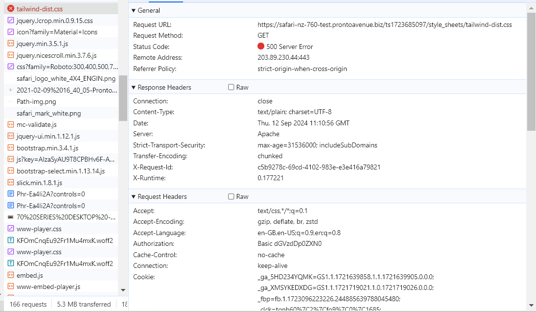Click the stylesheet icon for icon?family=Material+Icons

(11, 32)
